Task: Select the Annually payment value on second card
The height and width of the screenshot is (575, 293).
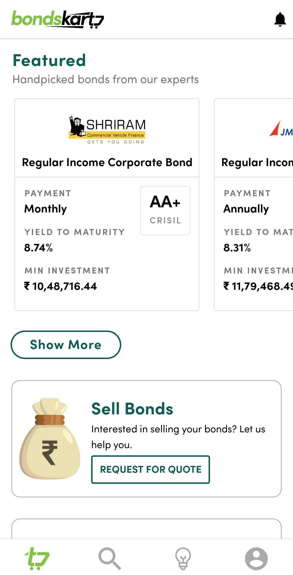Action: pyautogui.click(x=246, y=209)
